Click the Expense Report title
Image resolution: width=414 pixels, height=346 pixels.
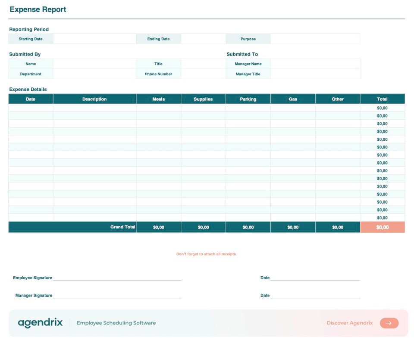click(38, 9)
